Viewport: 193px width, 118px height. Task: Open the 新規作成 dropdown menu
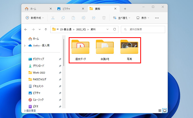click(x=35, y=18)
